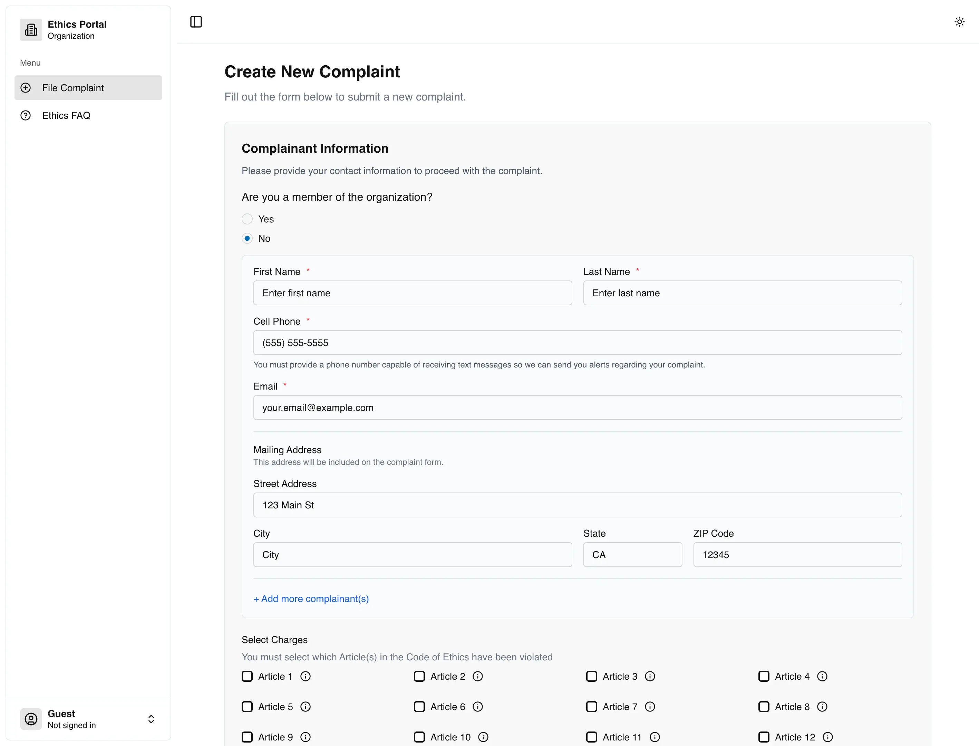Select Yes for organization membership
The image size is (979, 746).
point(247,219)
